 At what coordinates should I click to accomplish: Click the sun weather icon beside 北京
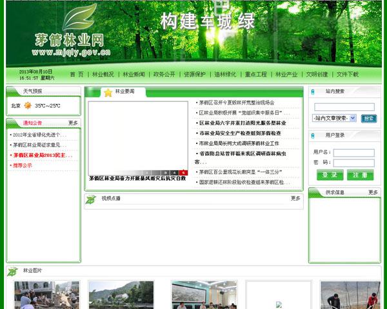[28, 106]
